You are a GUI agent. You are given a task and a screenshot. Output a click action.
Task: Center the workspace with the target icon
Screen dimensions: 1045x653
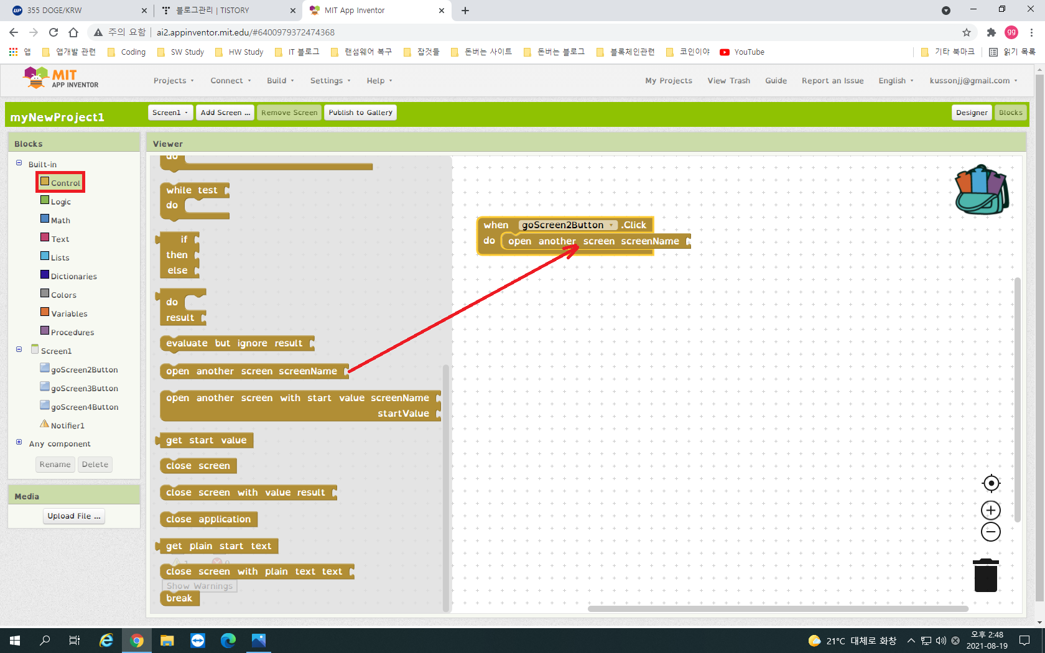(991, 483)
